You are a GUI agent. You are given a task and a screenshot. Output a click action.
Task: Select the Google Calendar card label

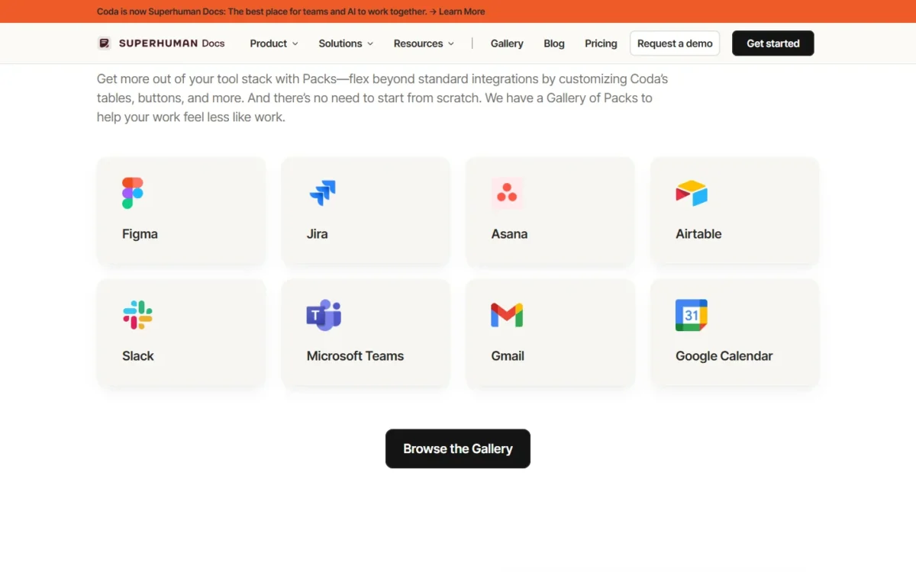[x=724, y=356]
